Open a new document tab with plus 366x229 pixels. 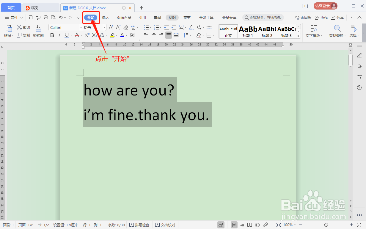[142, 8]
